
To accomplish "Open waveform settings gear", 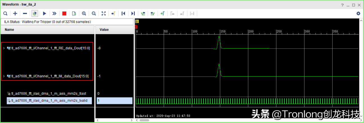I will pos(358,13).
